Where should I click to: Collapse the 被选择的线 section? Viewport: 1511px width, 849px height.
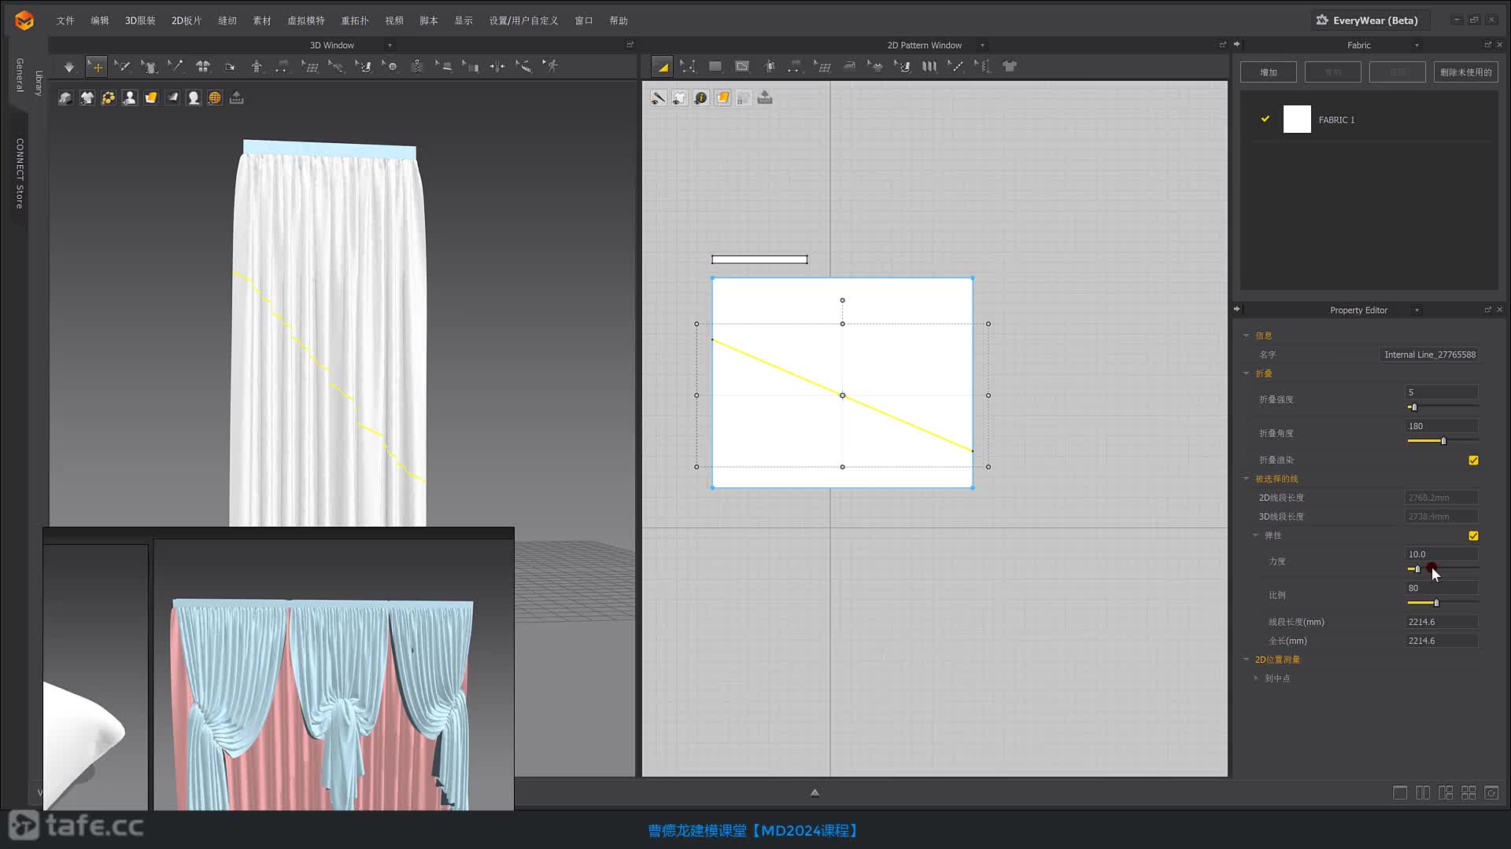pyautogui.click(x=1246, y=479)
